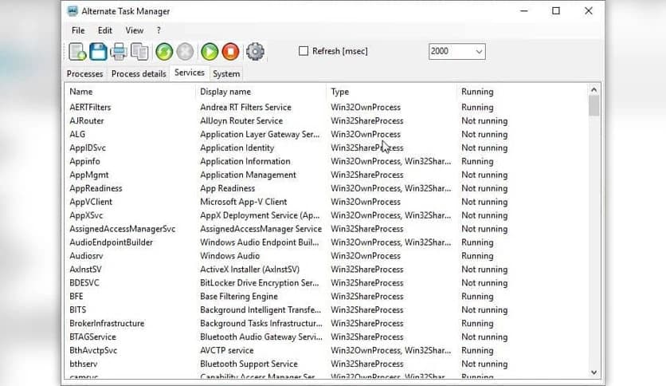Image resolution: width=666 pixels, height=386 pixels.
Task: Select the BITS service name
Action: pyautogui.click(x=78, y=310)
